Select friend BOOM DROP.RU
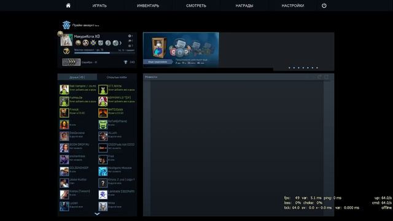Viewport: 393px width, 221px height. [78, 148]
